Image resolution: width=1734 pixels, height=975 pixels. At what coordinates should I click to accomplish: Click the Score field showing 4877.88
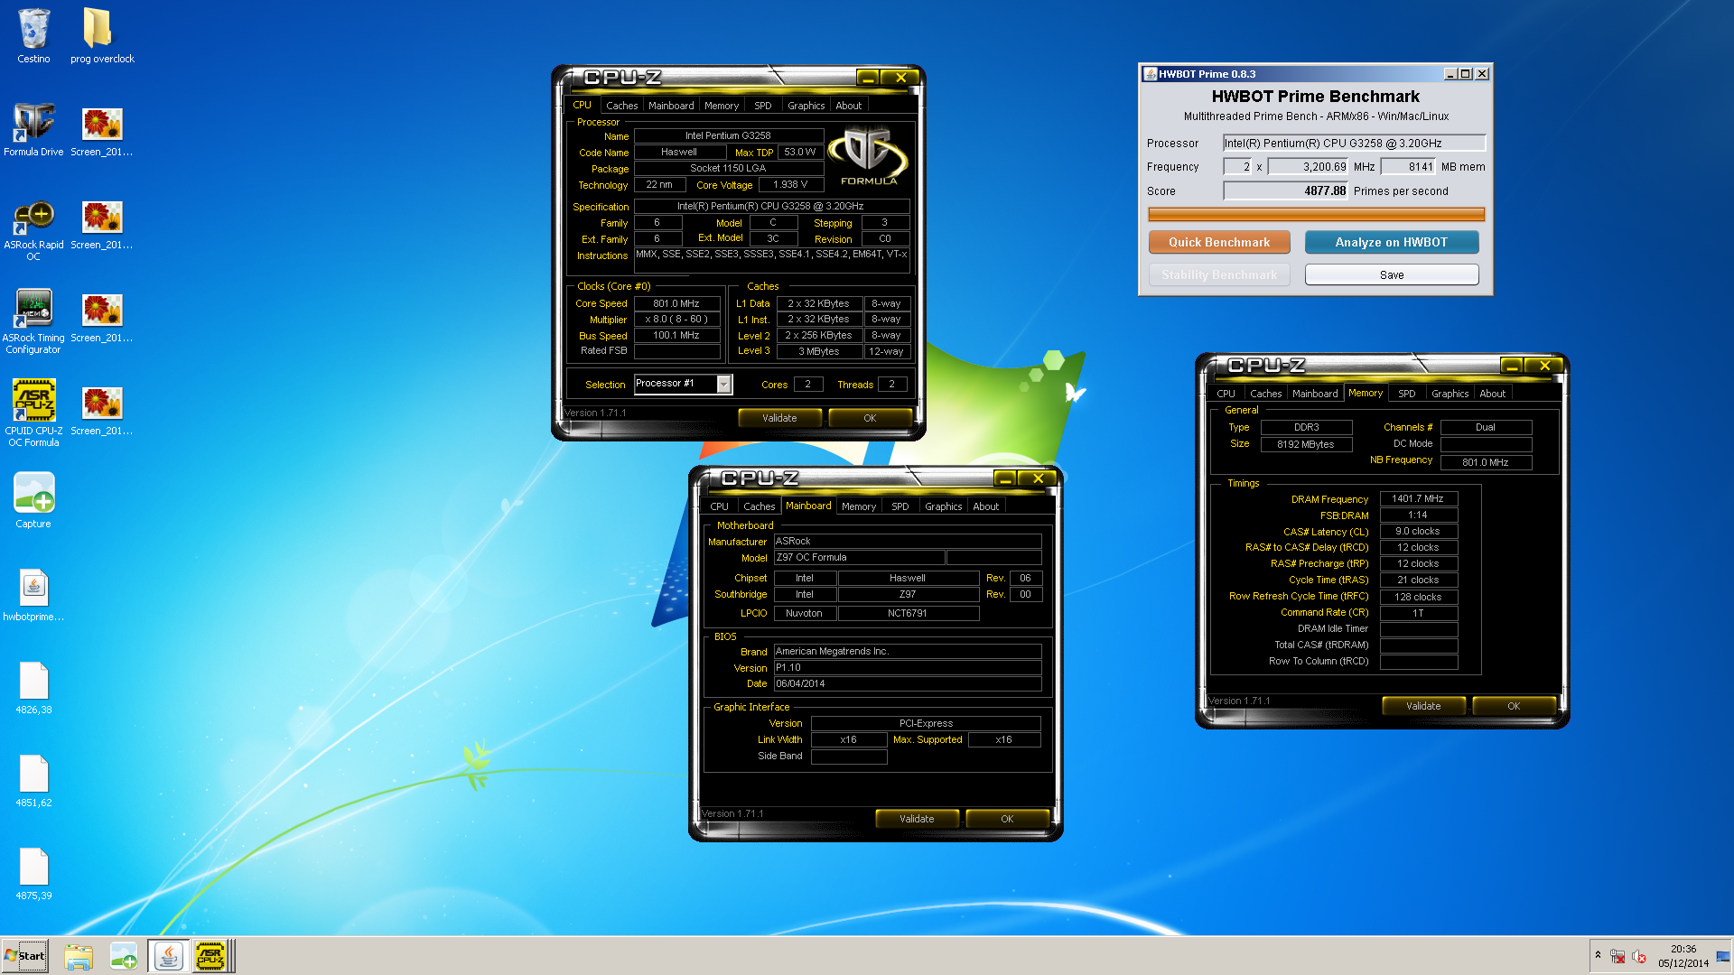coord(1285,190)
